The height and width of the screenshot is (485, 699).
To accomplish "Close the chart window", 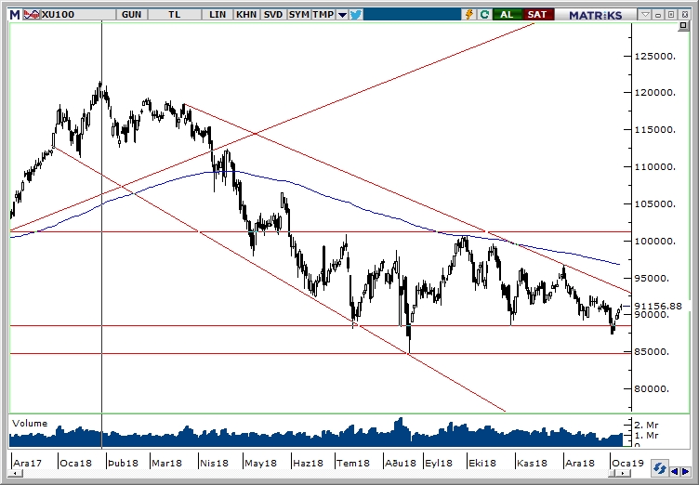I will point(685,15).
